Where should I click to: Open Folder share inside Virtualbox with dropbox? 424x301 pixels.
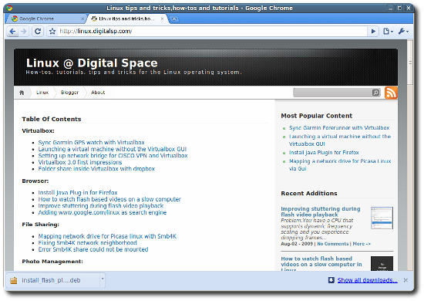(x=96, y=169)
